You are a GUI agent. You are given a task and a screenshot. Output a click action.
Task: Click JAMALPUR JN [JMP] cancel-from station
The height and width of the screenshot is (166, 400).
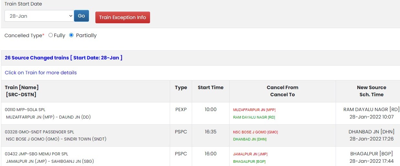click(x=250, y=154)
